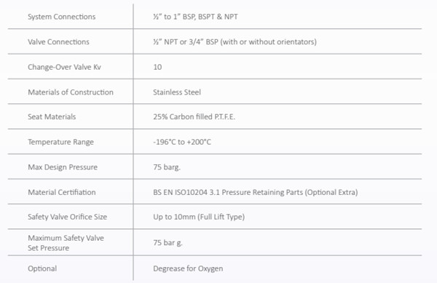This screenshot has width=437, height=283.
Task: Click the Materials of Construction label
Action: [71, 92]
